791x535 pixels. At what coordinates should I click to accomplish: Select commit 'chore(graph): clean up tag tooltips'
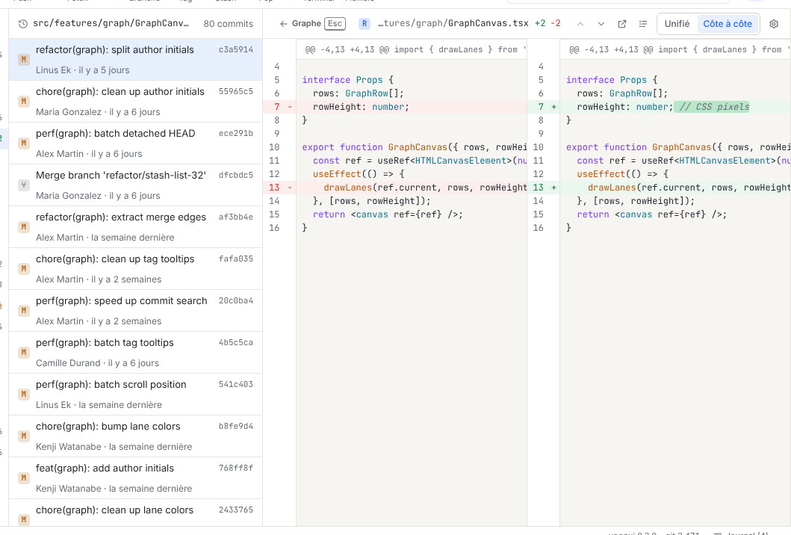click(x=135, y=269)
